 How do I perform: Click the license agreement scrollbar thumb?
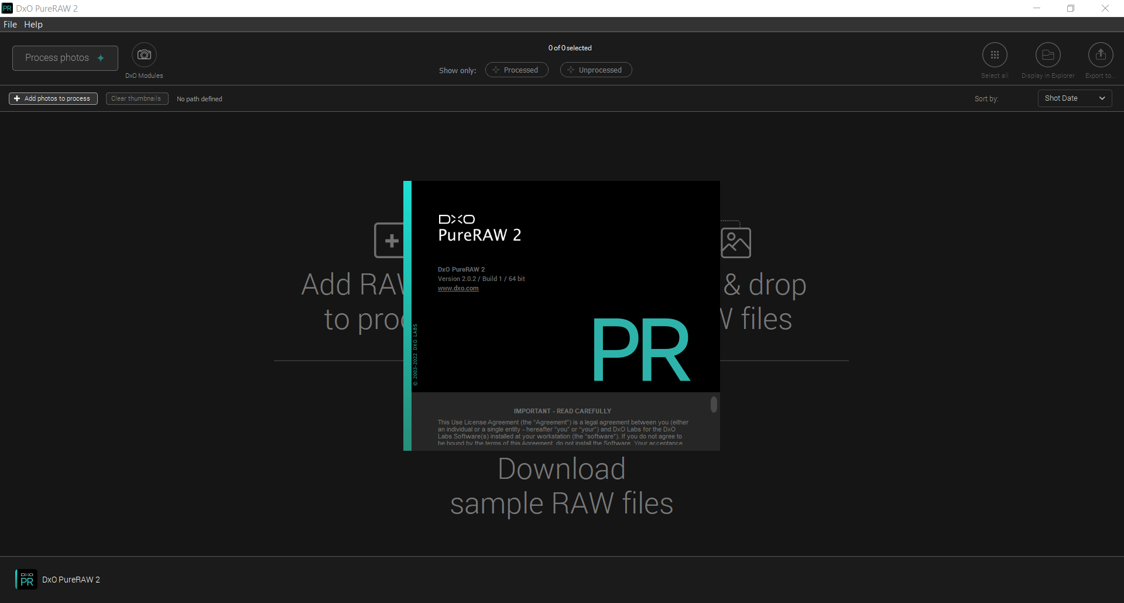[714, 405]
